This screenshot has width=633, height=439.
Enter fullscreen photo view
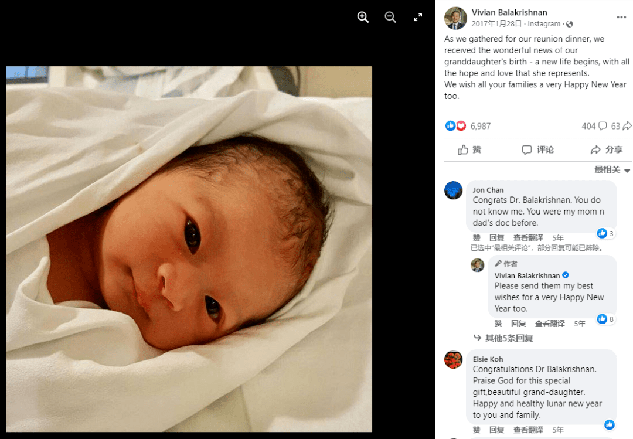tap(418, 17)
